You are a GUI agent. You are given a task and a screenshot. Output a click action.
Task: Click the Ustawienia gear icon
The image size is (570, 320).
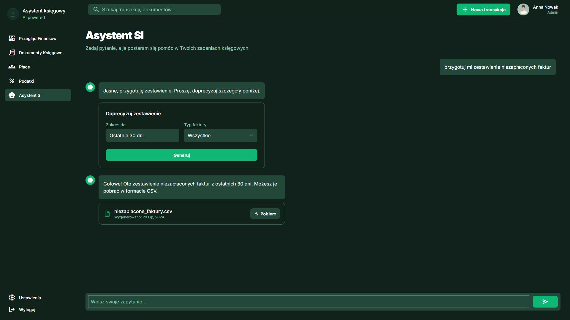12,297
